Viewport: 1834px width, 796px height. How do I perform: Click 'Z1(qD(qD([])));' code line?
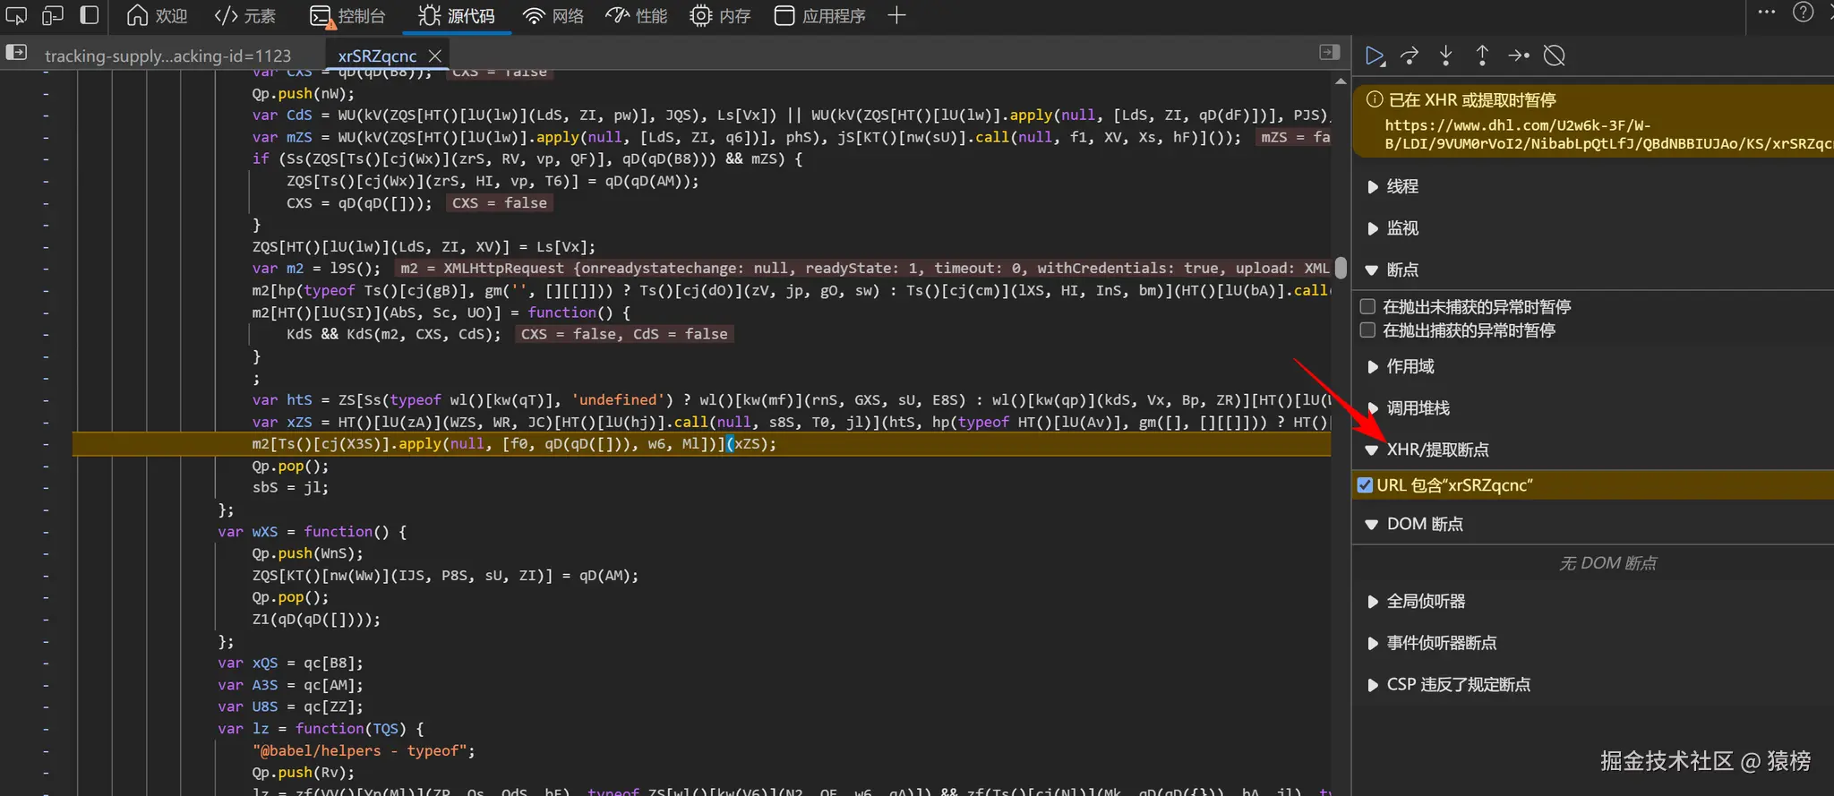point(316,620)
